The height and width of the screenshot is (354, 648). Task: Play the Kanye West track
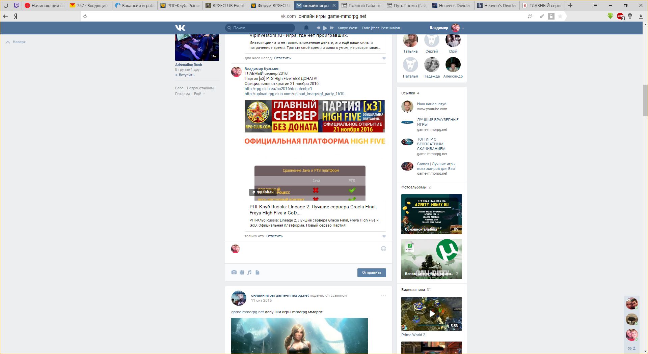click(325, 28)
